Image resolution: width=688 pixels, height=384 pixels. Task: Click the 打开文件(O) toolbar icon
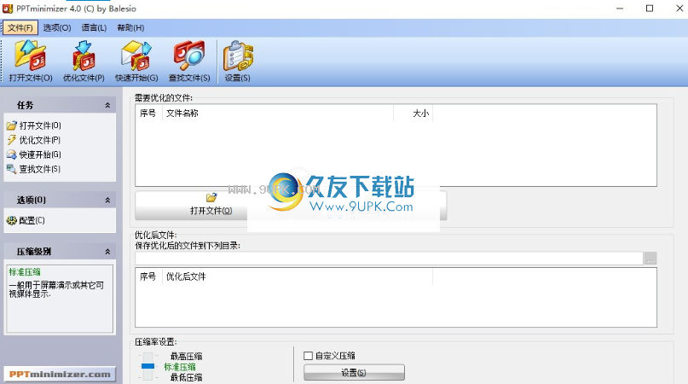31,61
